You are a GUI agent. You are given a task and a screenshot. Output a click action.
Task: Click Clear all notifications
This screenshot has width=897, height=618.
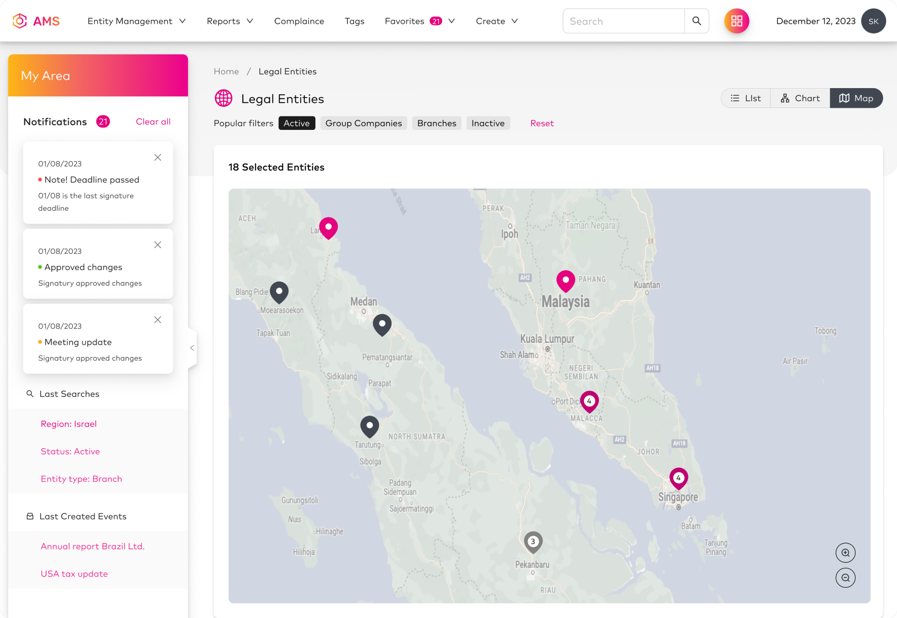click(153, 121)
